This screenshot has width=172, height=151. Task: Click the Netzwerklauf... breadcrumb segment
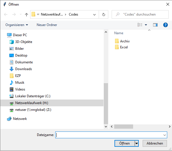click(x=52, y=14)
